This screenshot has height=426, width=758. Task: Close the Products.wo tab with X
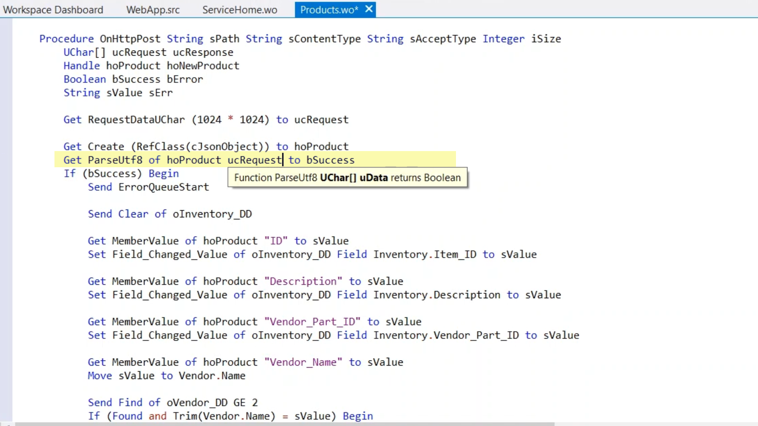(369, 9)
